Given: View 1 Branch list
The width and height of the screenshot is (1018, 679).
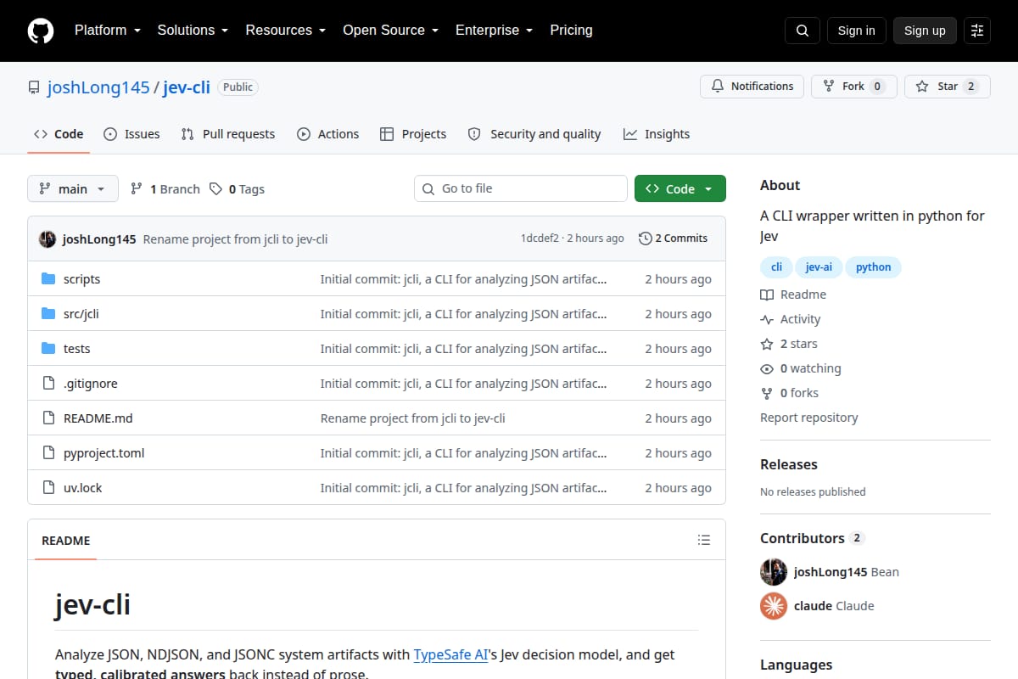Looking at the screenshot, I should (x=165, y=189).
